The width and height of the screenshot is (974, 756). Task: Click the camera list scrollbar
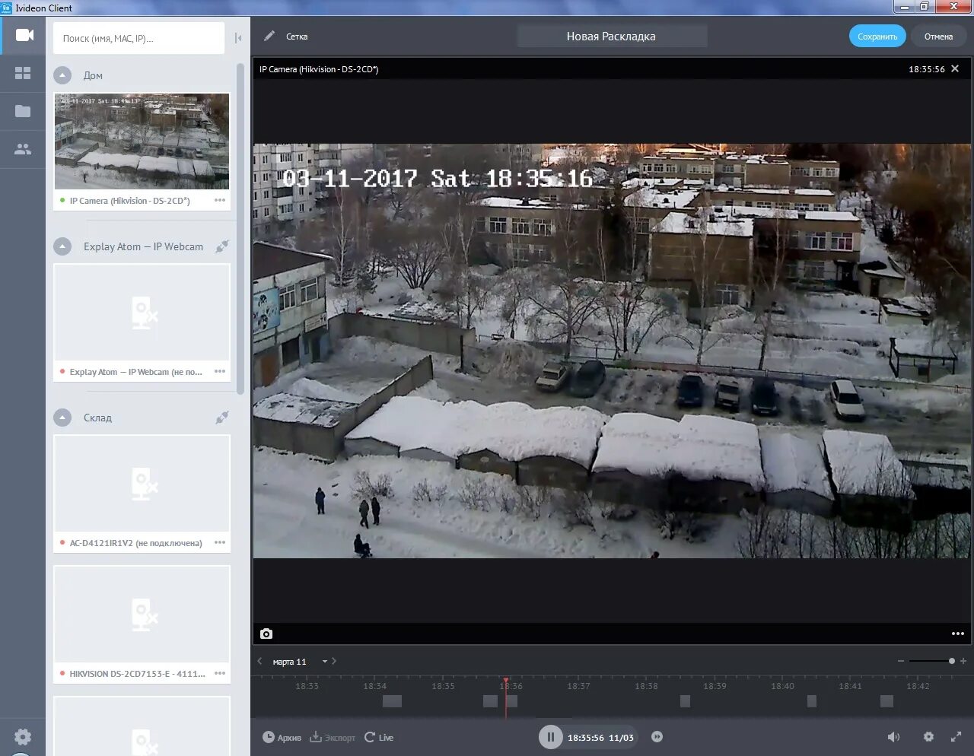[x=240, y=228]
